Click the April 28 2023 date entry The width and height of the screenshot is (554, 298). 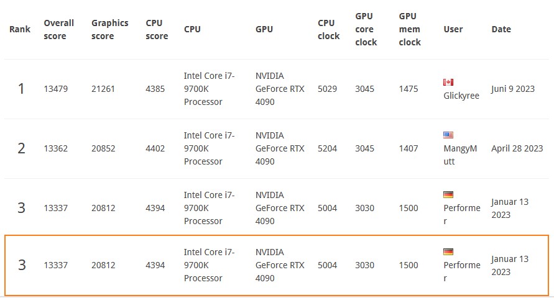point(517,148)
